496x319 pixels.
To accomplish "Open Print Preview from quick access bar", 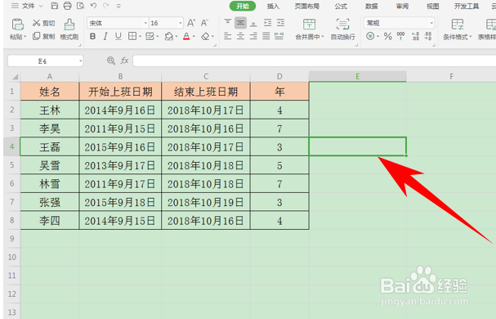I will pyautogui.click(x=81, y=6).
